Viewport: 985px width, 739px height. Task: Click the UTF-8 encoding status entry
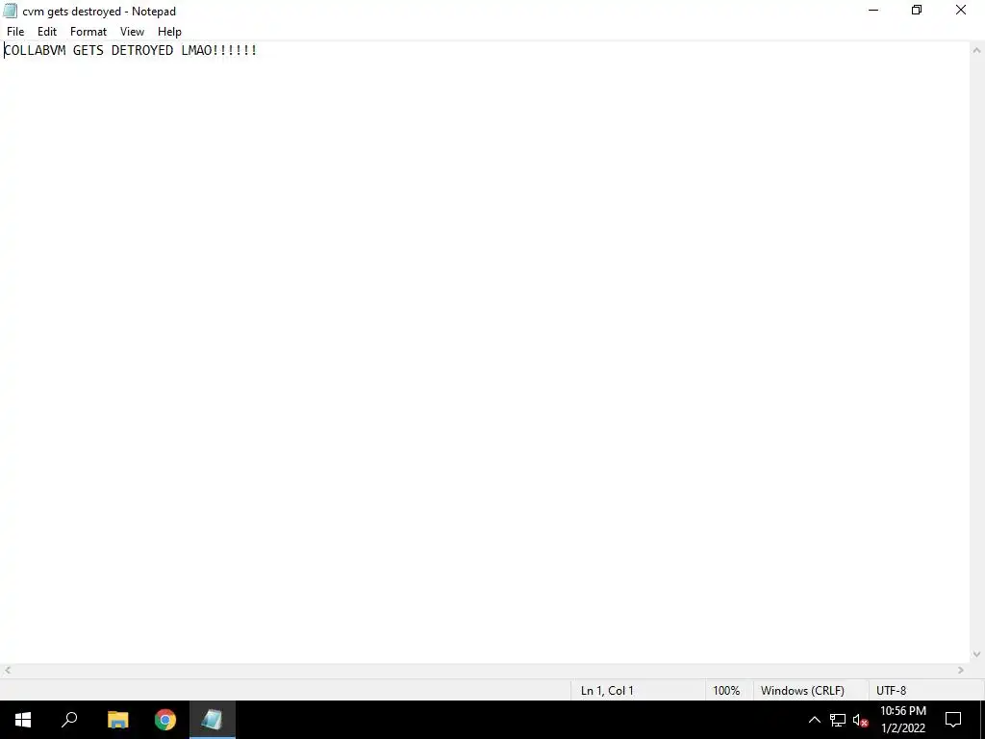pyautogui.click(x=891, y=691)
